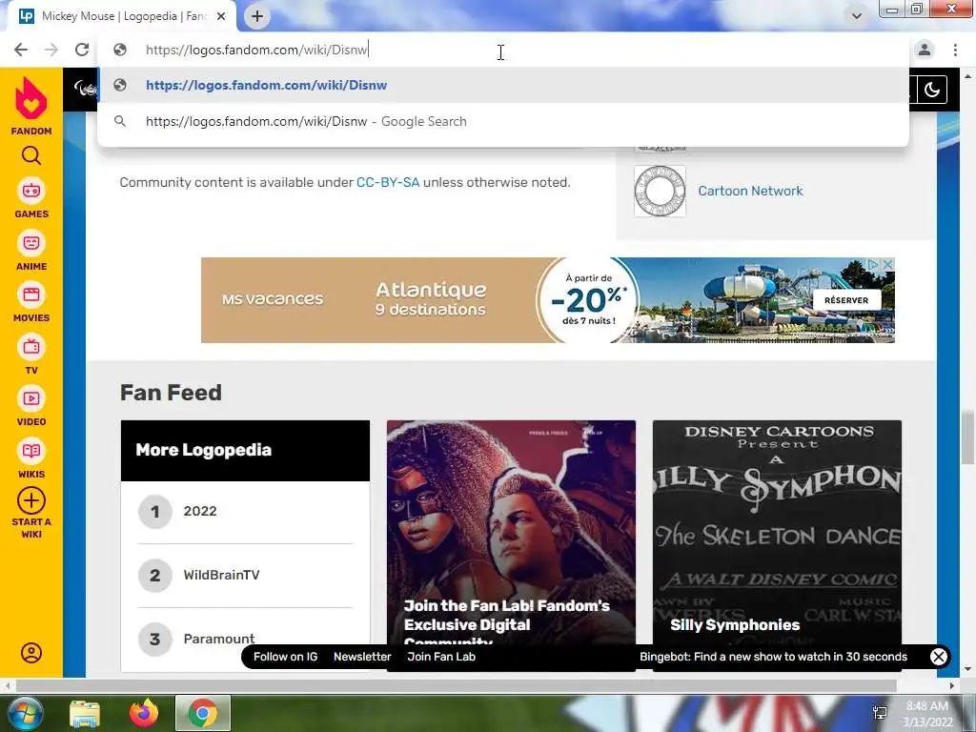Open the Wikis section icon
This screenshot has width=976, height=732.
click(x=31, y=451)
